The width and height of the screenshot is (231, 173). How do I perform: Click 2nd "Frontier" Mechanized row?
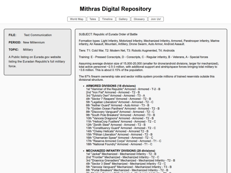[123, 157]
